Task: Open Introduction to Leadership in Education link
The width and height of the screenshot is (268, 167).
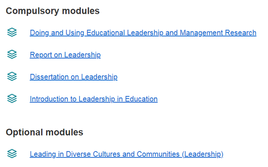Action: pos(94,99)
